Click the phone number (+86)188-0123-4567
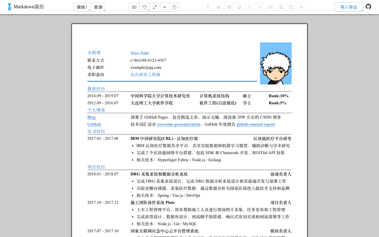379x237 pixels. point(148,60)
